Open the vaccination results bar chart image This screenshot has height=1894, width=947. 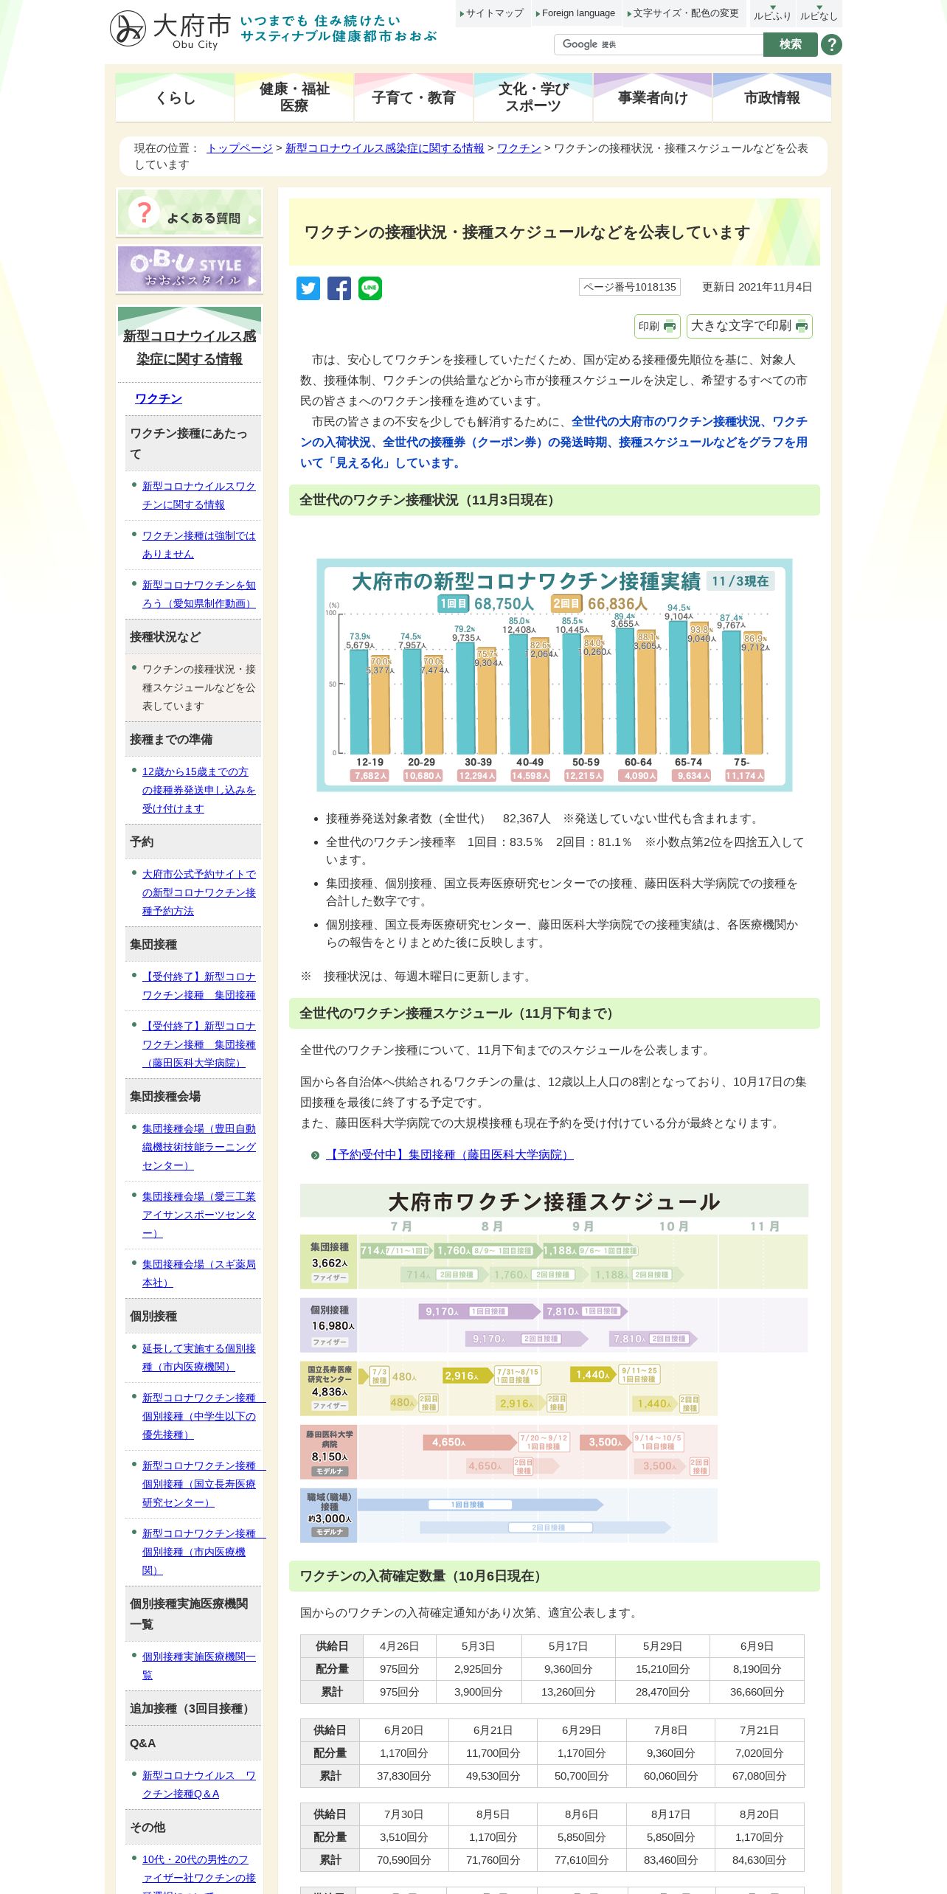click(555, 675)
